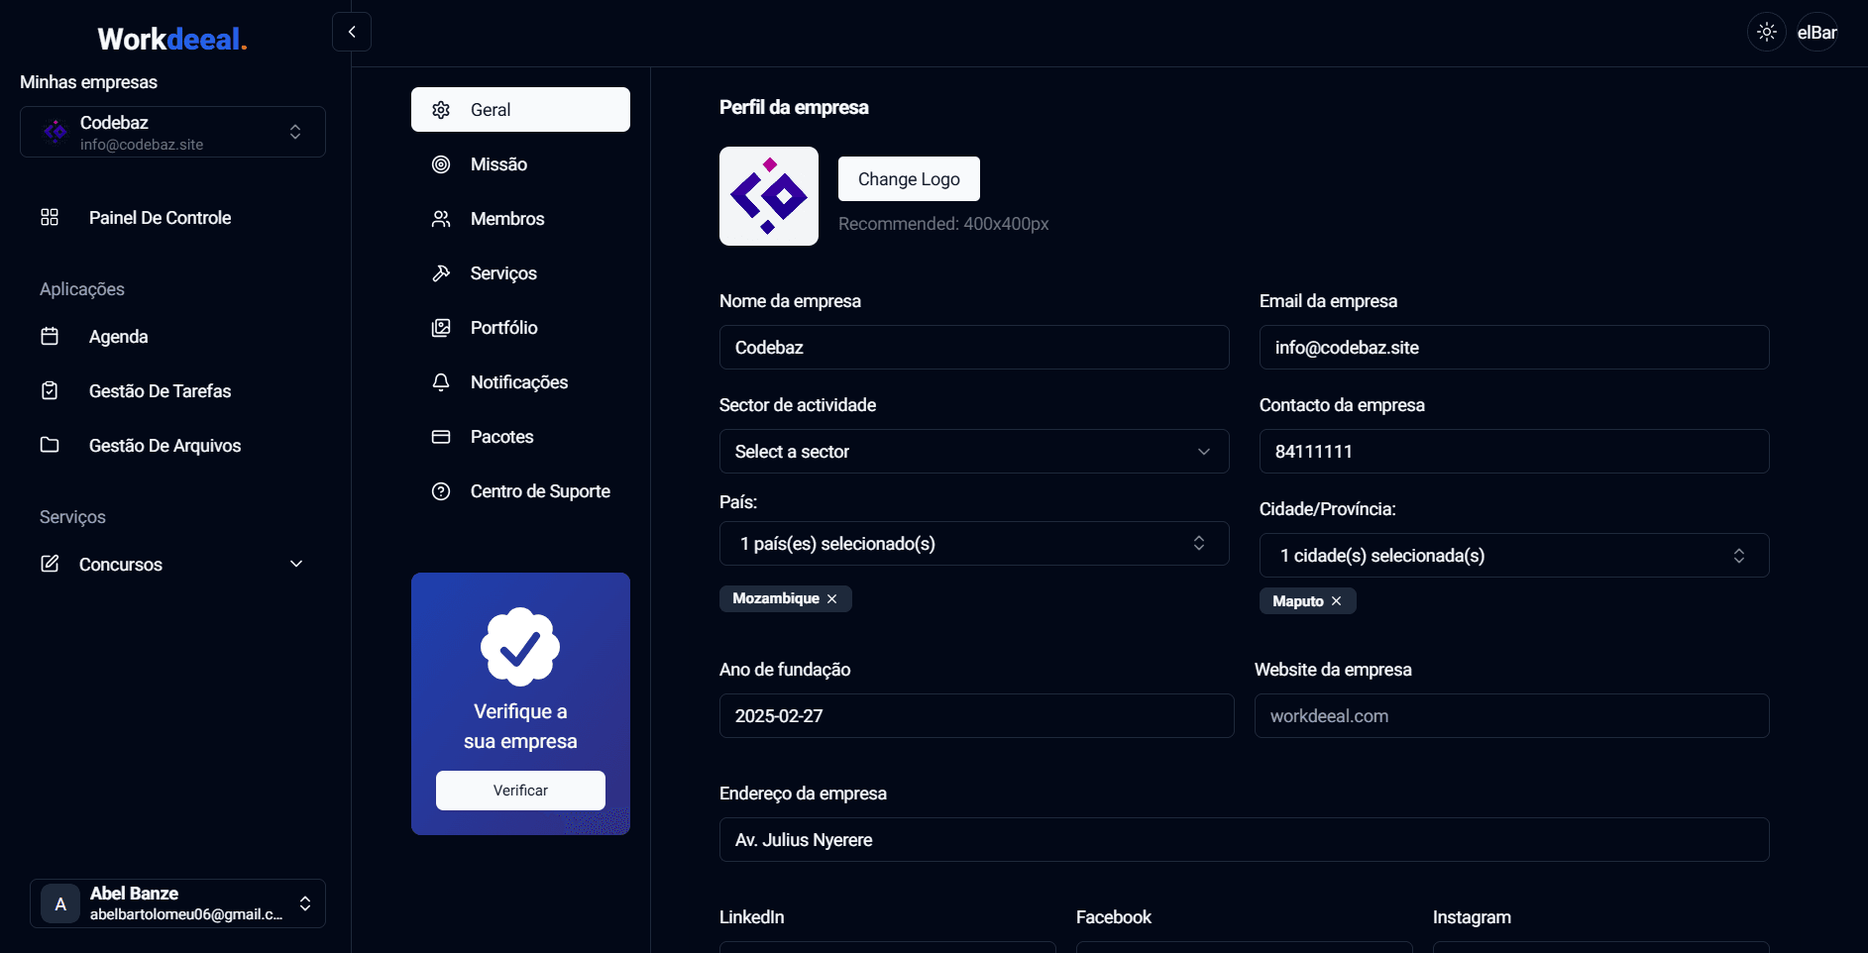Click the Concursos edit icon
This screenshot has height=953, width=1868.
(50, 564)
